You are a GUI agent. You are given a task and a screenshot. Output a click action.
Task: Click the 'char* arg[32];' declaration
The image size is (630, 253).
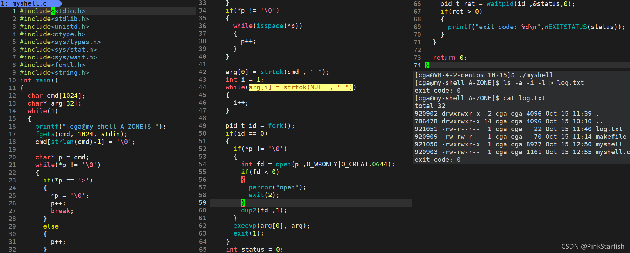[x=54, y=103]
